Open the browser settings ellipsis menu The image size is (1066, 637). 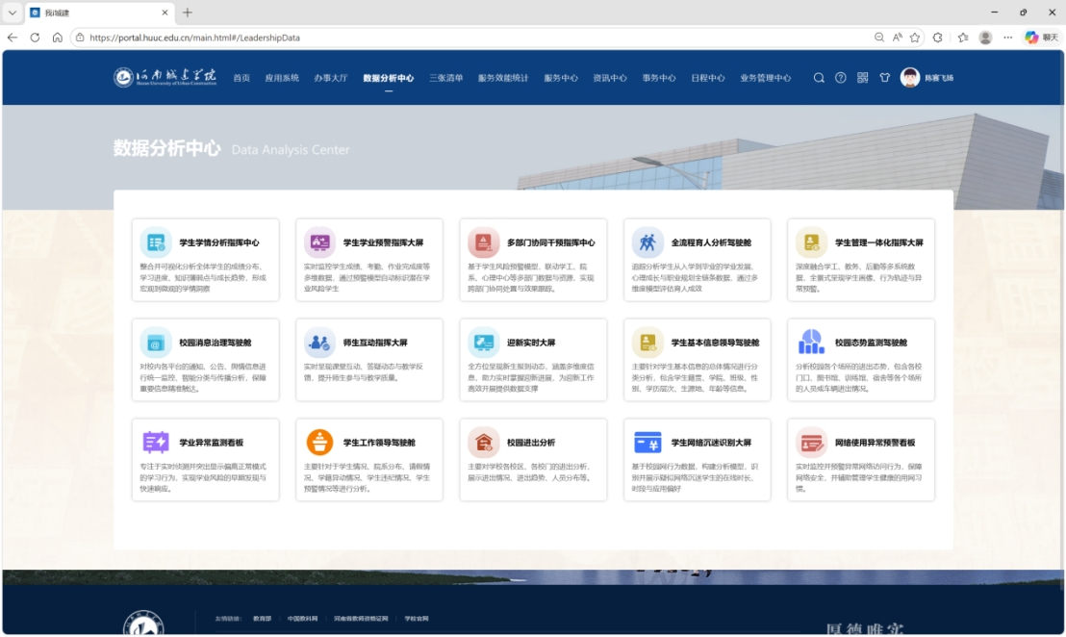(x=1007, y=38)
